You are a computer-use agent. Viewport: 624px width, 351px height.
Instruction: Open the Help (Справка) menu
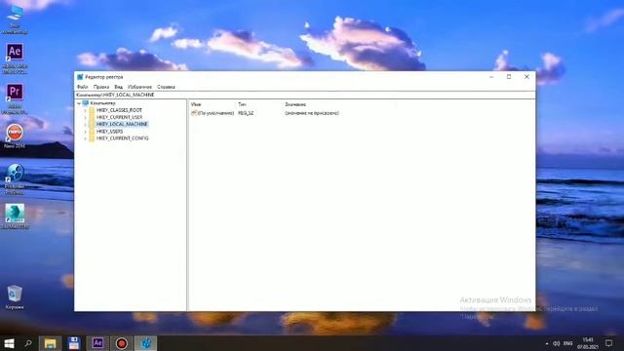coord(166,87)
